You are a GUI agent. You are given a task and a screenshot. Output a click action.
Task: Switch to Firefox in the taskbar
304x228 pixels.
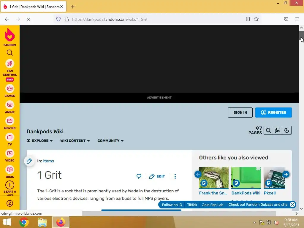coord(61,222)
